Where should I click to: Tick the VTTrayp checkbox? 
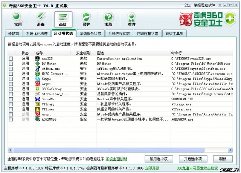11,104
